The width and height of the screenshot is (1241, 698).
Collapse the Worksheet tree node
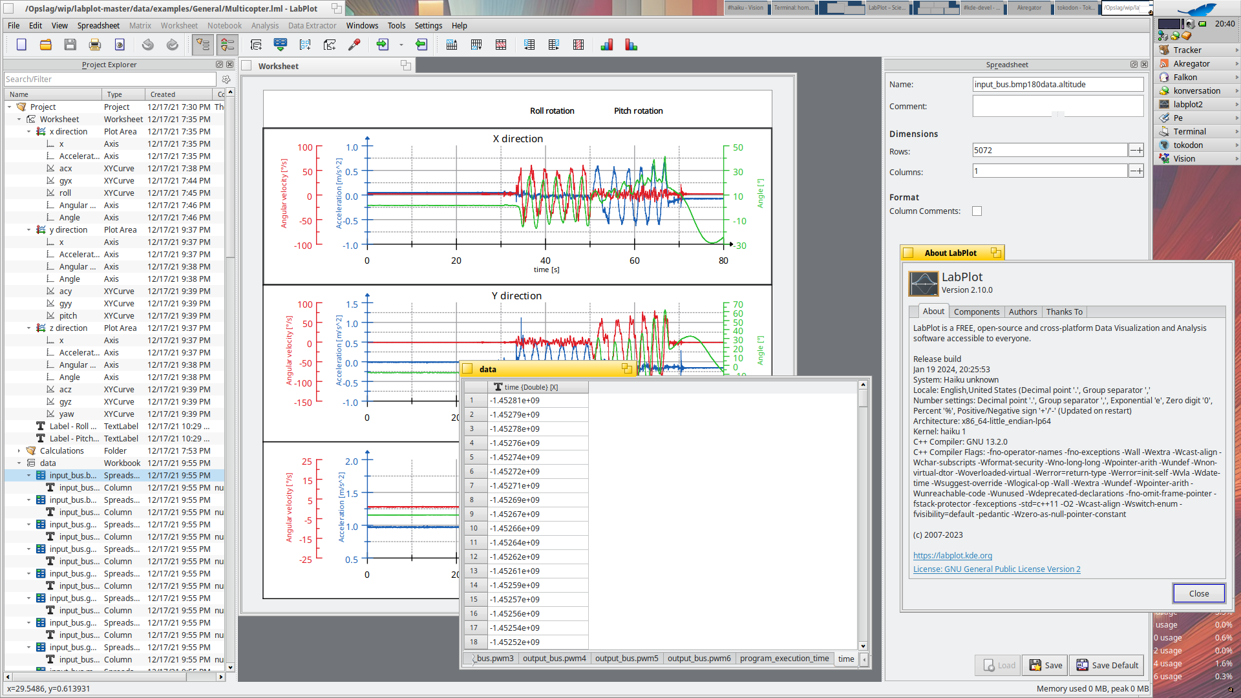coord(19,120)
